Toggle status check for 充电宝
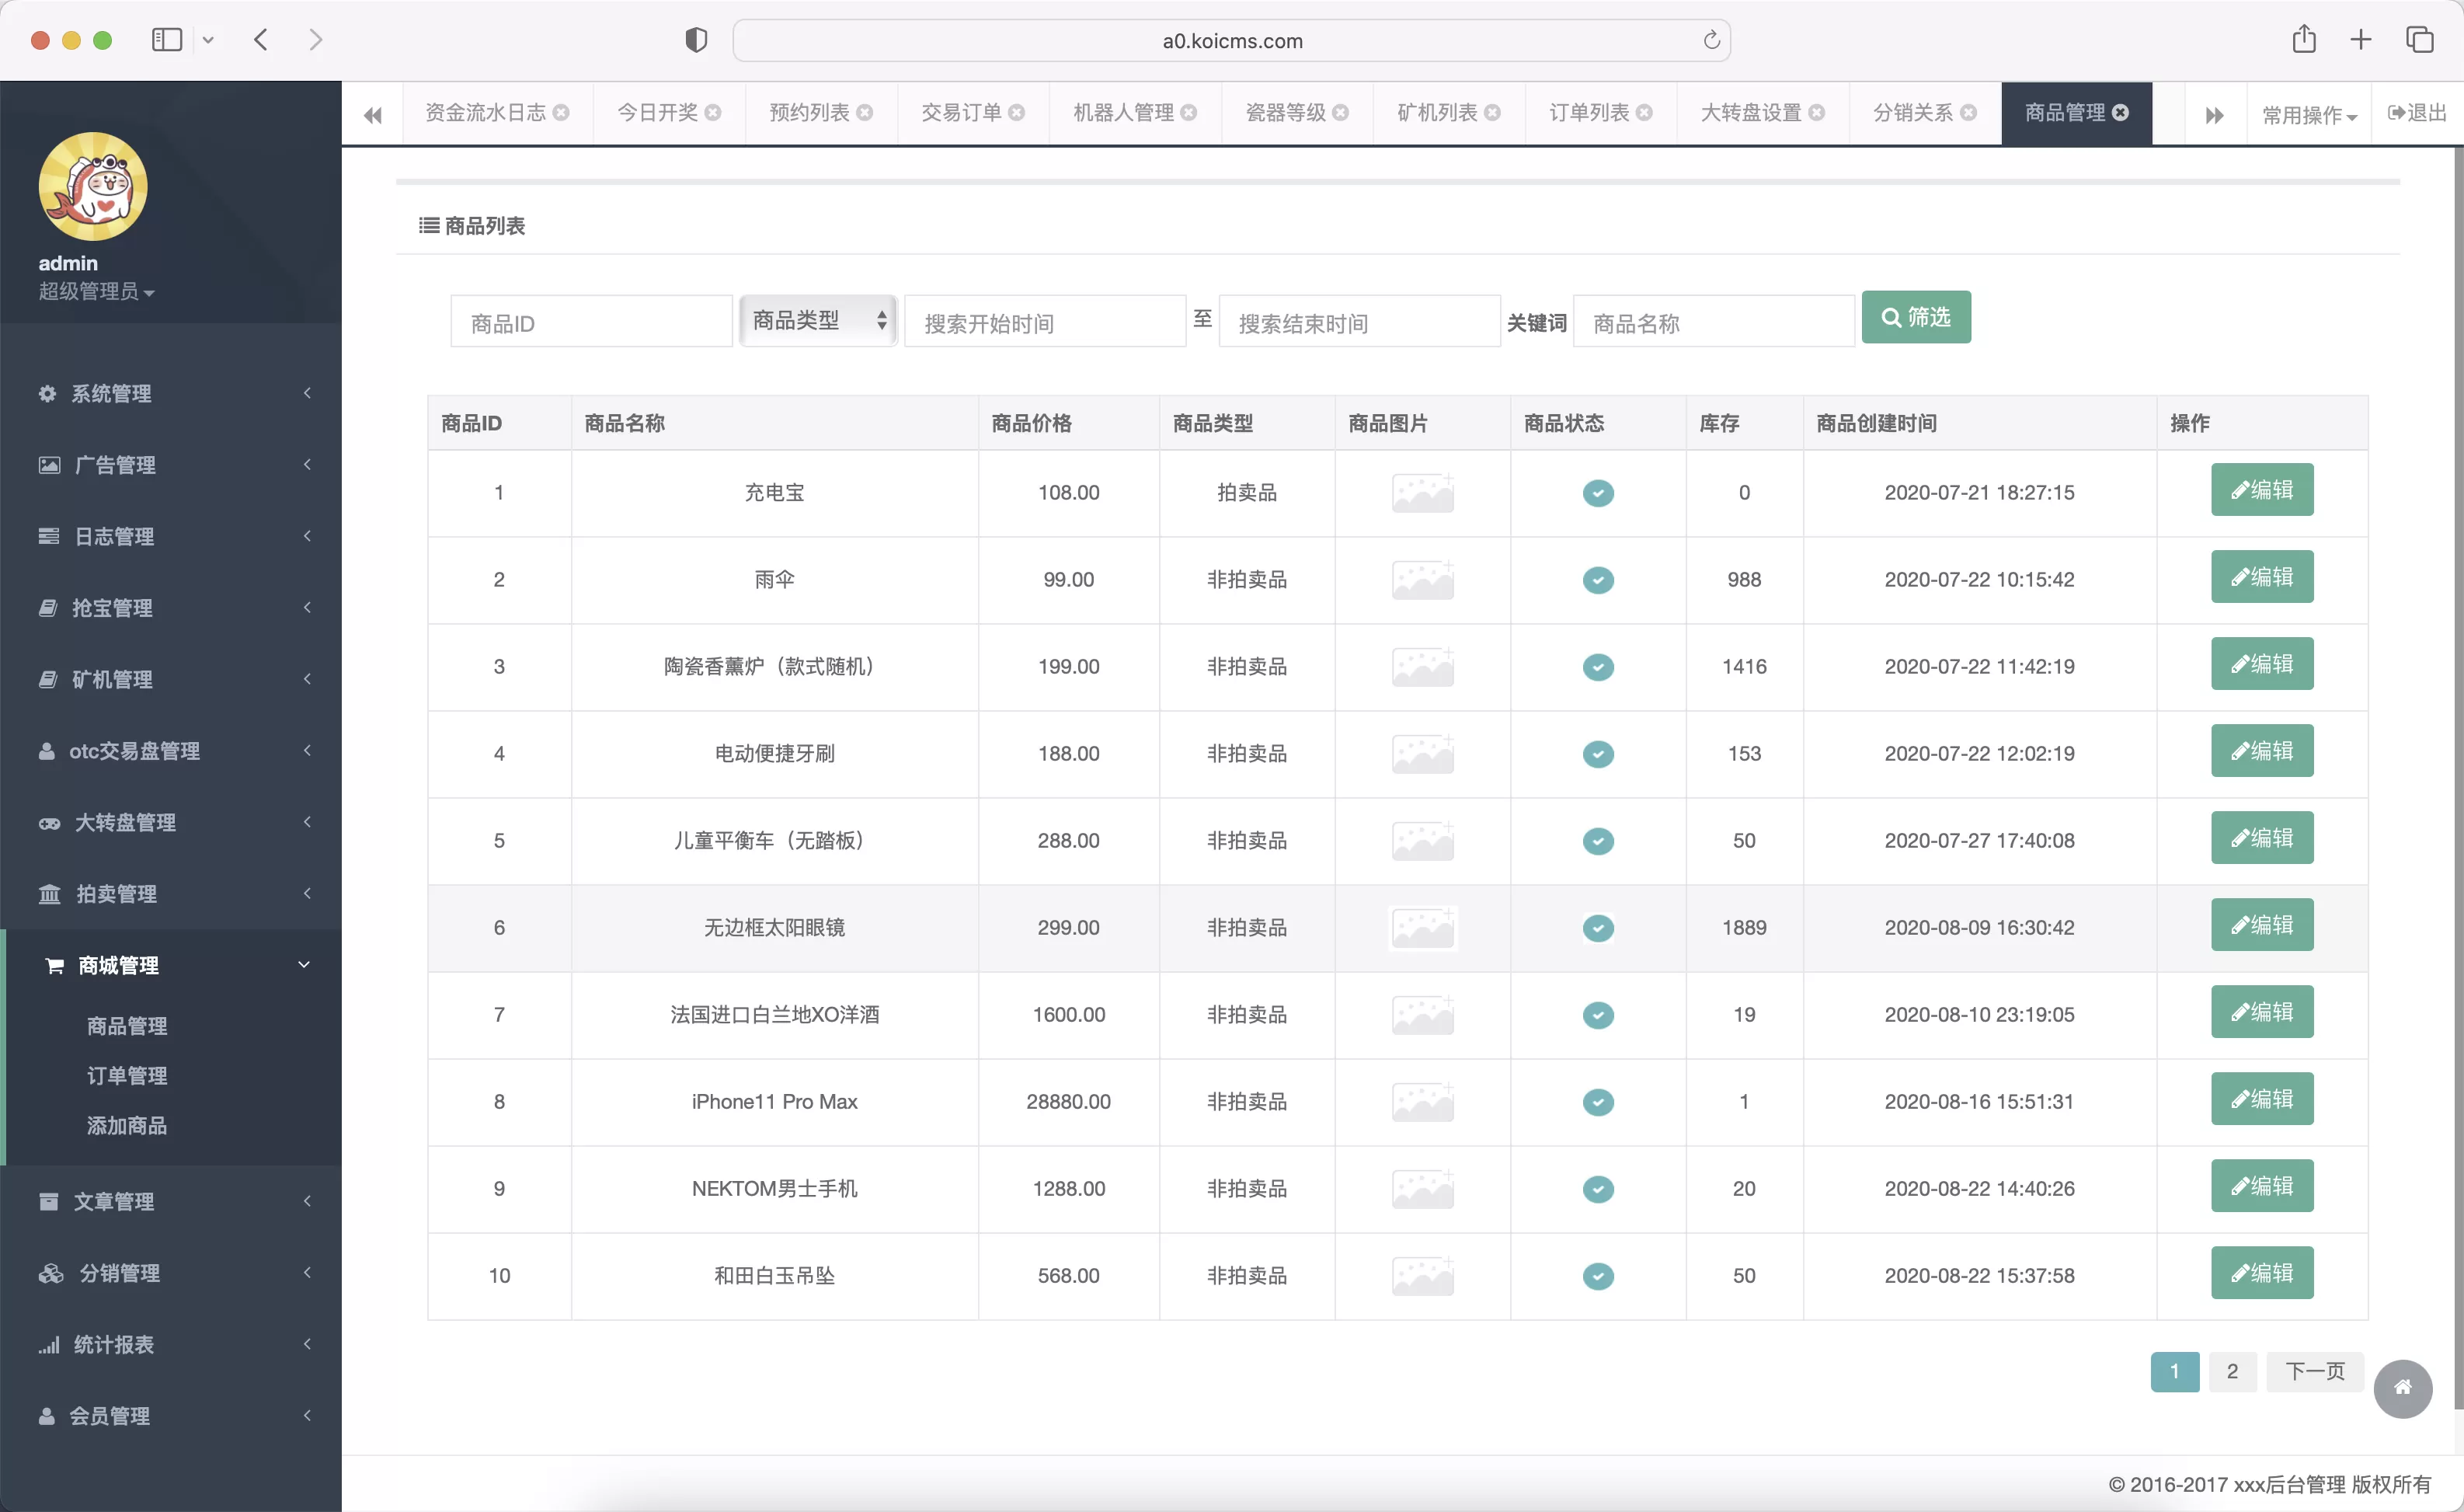The height and width of the screenshot is (1512, 2464). tap(1598, 493)
